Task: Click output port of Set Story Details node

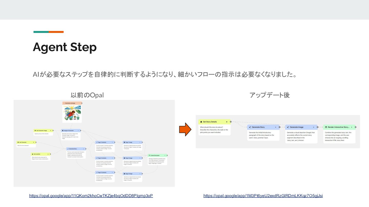Action: 231,122
